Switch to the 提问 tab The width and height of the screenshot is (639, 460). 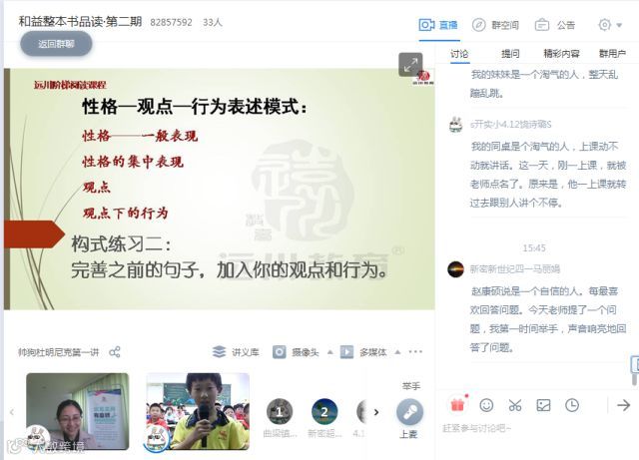pyautogui.click(x=510, y=53)
